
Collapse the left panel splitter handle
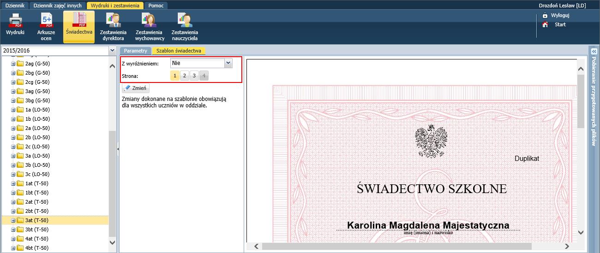[118, 149]
